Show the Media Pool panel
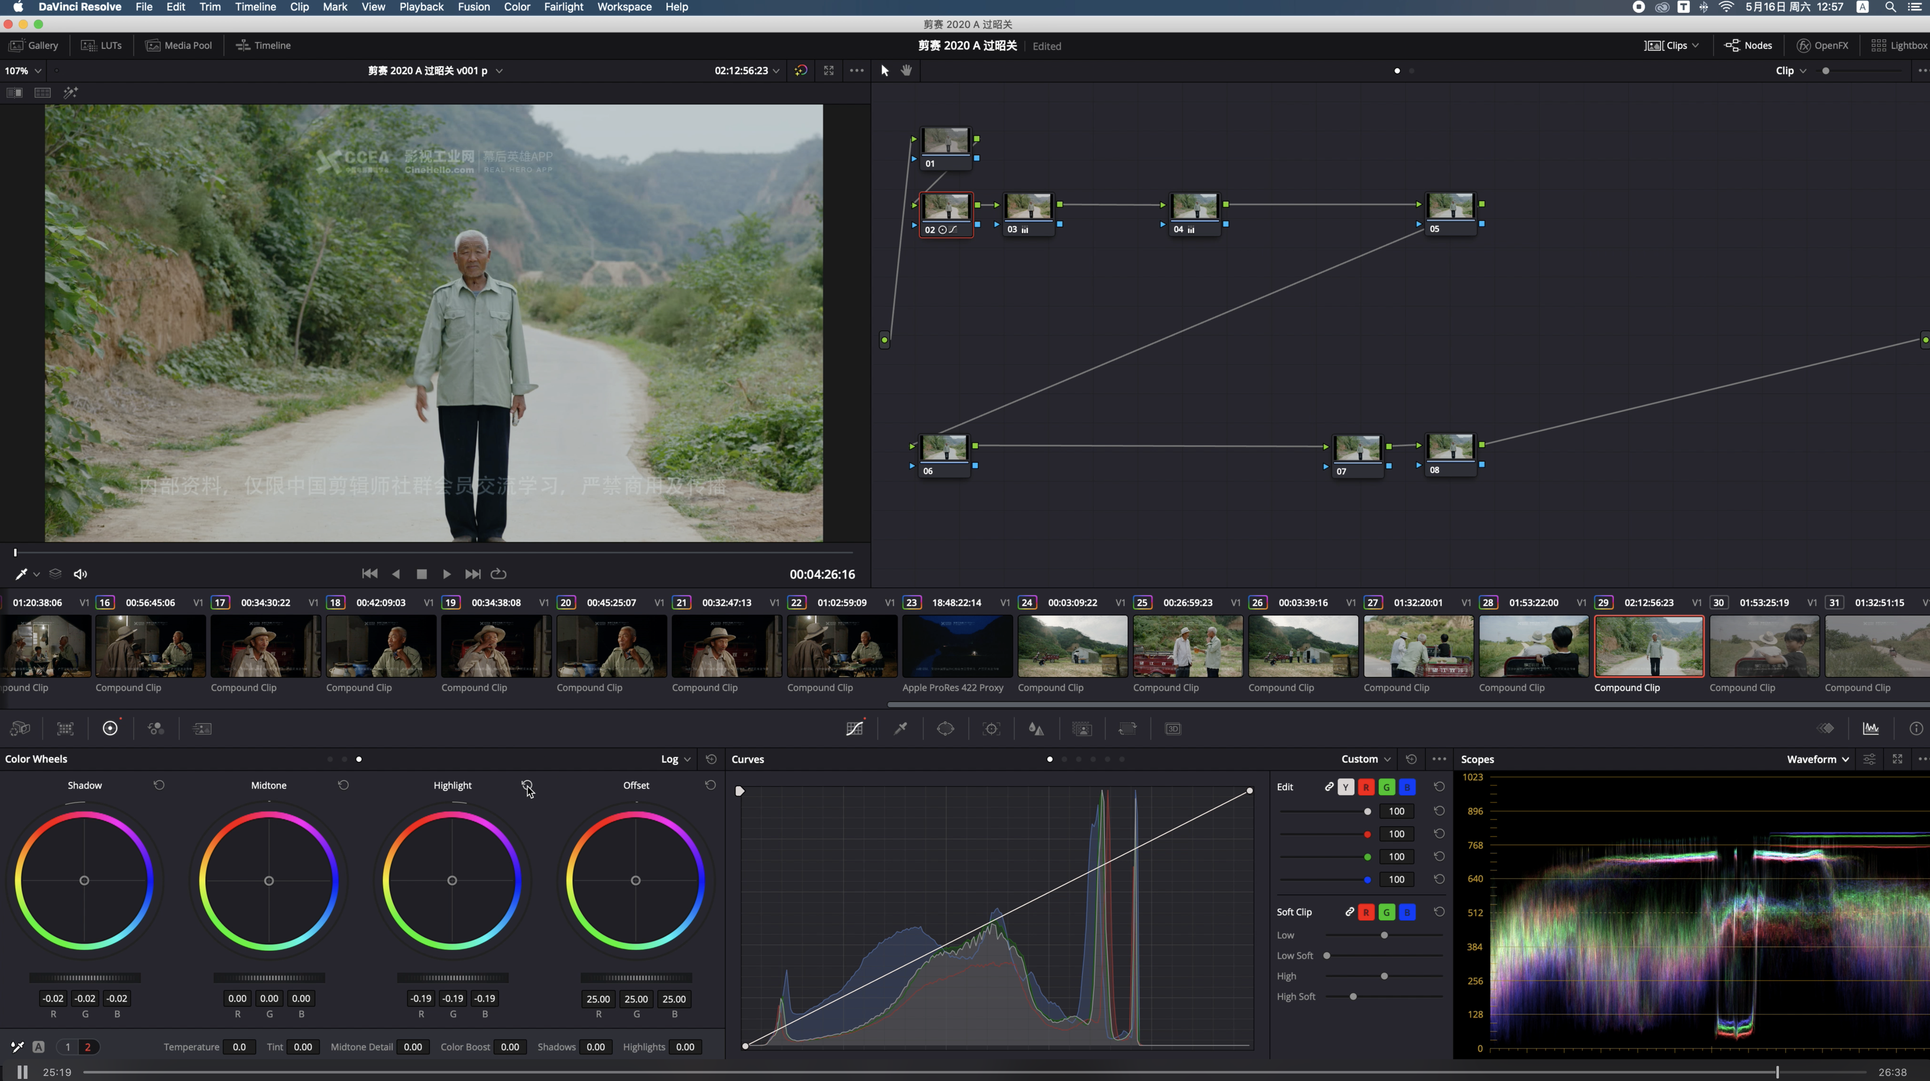 (178, 46)
